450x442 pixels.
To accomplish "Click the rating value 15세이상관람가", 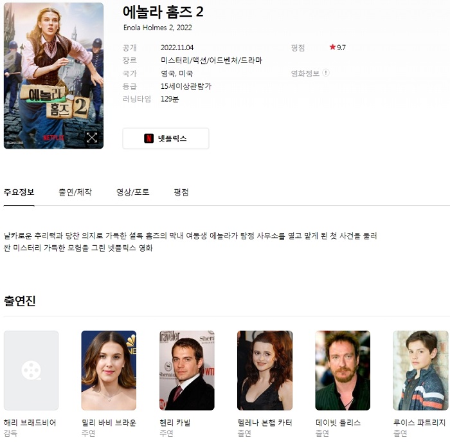I will 186,86.
